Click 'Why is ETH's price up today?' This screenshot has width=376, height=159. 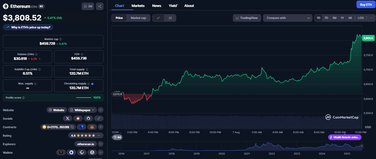28,27
